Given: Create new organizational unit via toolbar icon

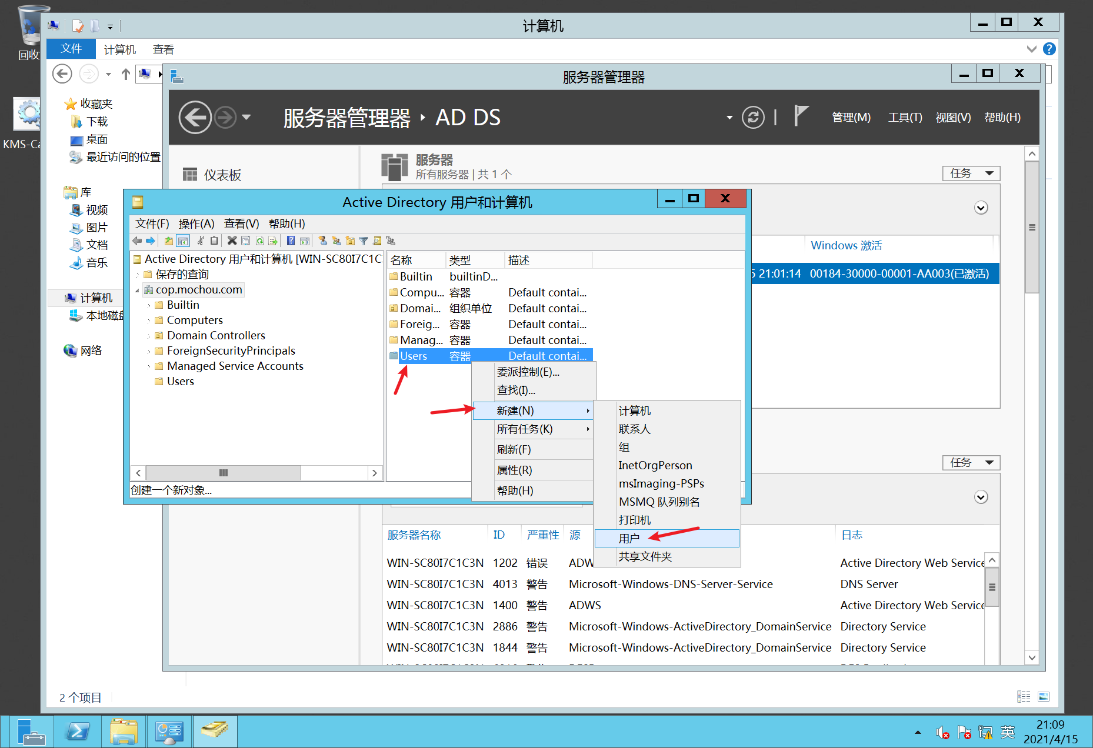Looking at the screenshot, I should tap(350, 241).
